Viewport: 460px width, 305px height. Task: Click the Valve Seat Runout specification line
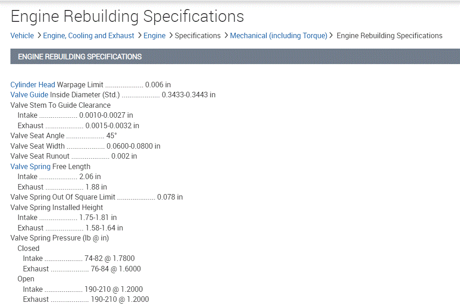click(x=74, y=156)
